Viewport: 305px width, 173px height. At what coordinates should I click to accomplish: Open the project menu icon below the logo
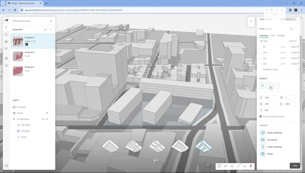(x=6, y=27)
